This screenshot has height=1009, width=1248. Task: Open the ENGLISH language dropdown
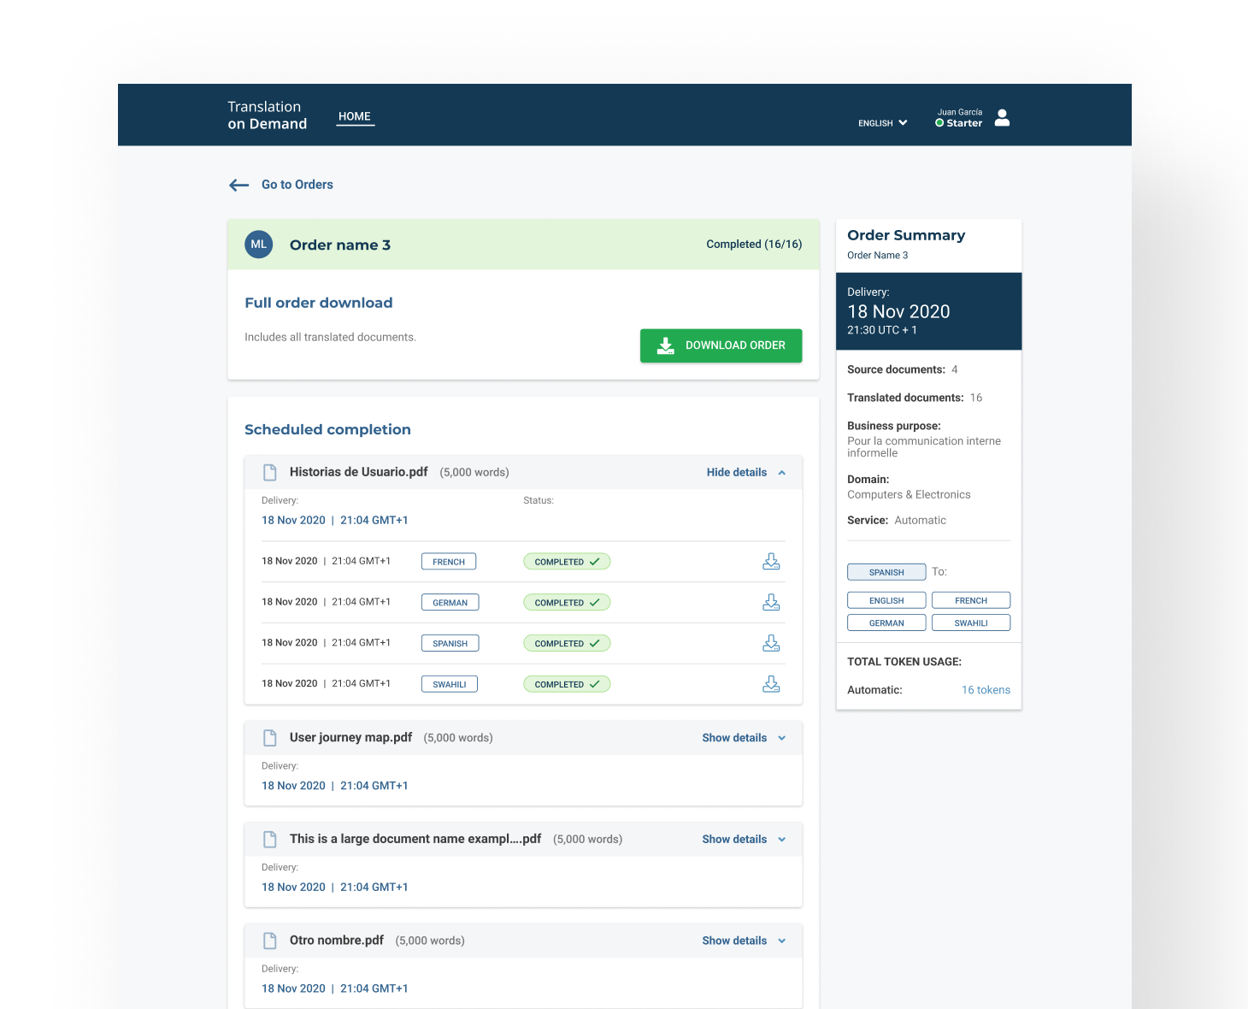tap(883, 123)
